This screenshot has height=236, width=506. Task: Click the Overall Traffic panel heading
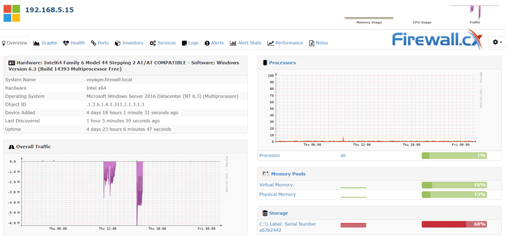(x=34, y=147)
